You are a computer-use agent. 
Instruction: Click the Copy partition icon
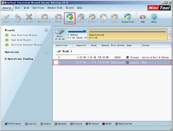click(103, 17)
